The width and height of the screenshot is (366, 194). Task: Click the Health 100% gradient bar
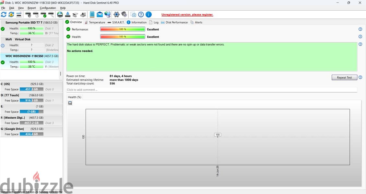[123, 37]
